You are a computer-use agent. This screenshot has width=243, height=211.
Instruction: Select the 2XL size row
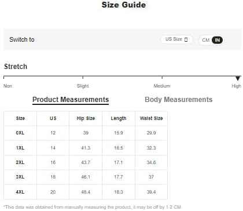point(86,162)
